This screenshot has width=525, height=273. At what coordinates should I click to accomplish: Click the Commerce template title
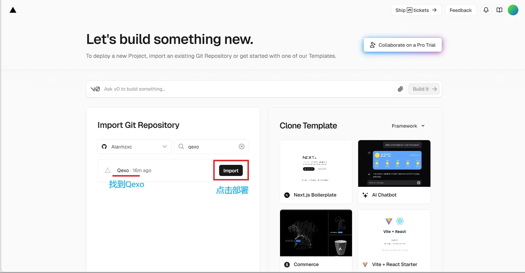click(306, 264)
